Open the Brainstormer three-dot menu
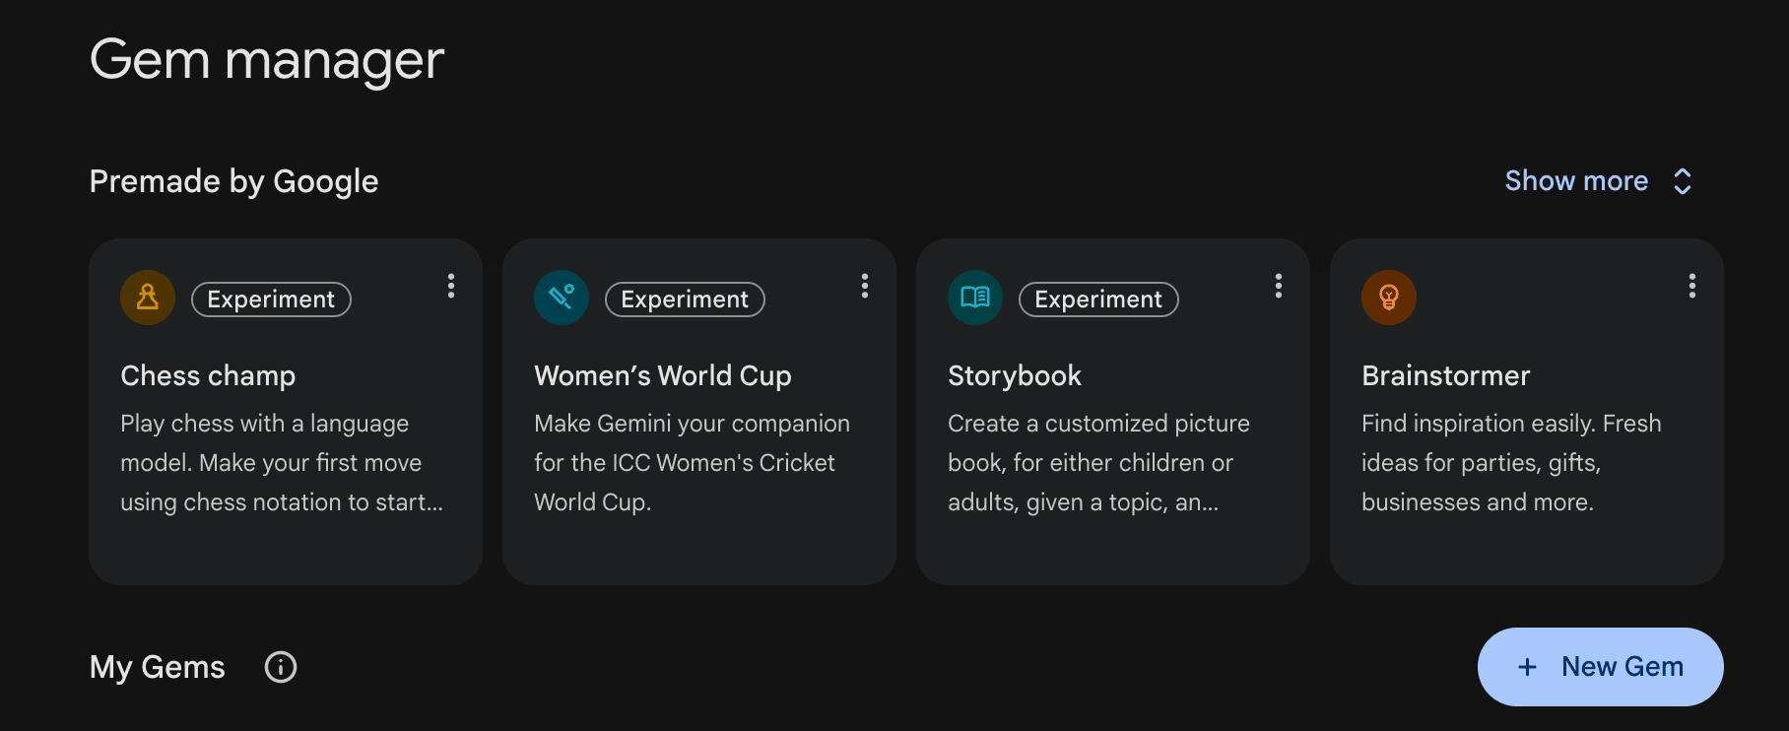The width and height of the screenshot is (1789, 731). coord(1692,286)
